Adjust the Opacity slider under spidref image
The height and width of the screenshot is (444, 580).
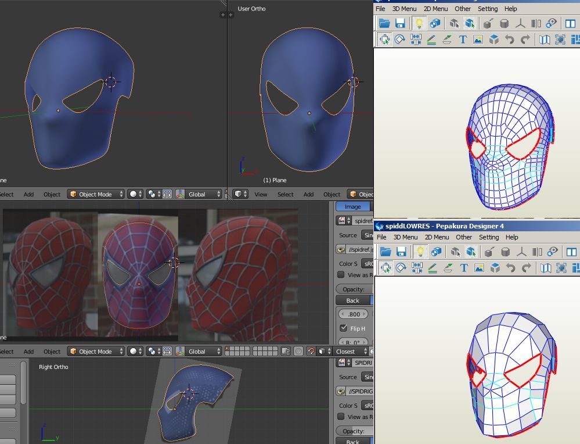coord(354,289)
